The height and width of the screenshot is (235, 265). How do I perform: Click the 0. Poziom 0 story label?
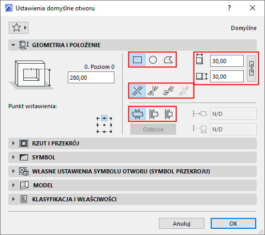point(99,67)
